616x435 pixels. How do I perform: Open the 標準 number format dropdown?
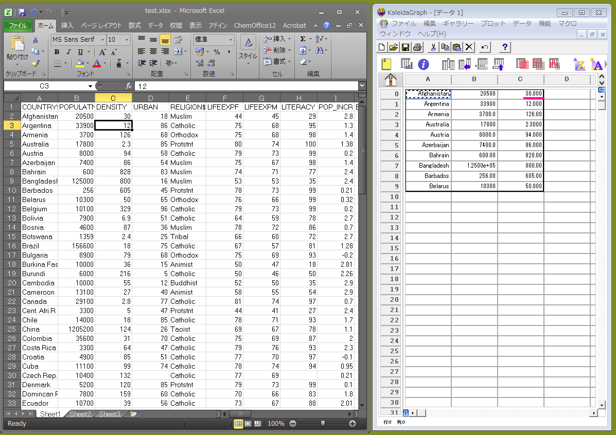pyautogui.click(x=231, y=40)
